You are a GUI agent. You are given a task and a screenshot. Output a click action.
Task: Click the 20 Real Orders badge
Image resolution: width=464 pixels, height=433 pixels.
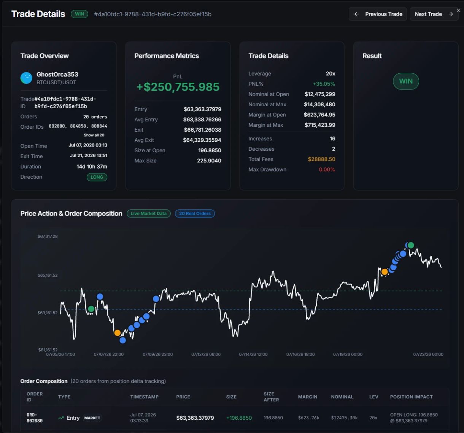tap(195, 214)
